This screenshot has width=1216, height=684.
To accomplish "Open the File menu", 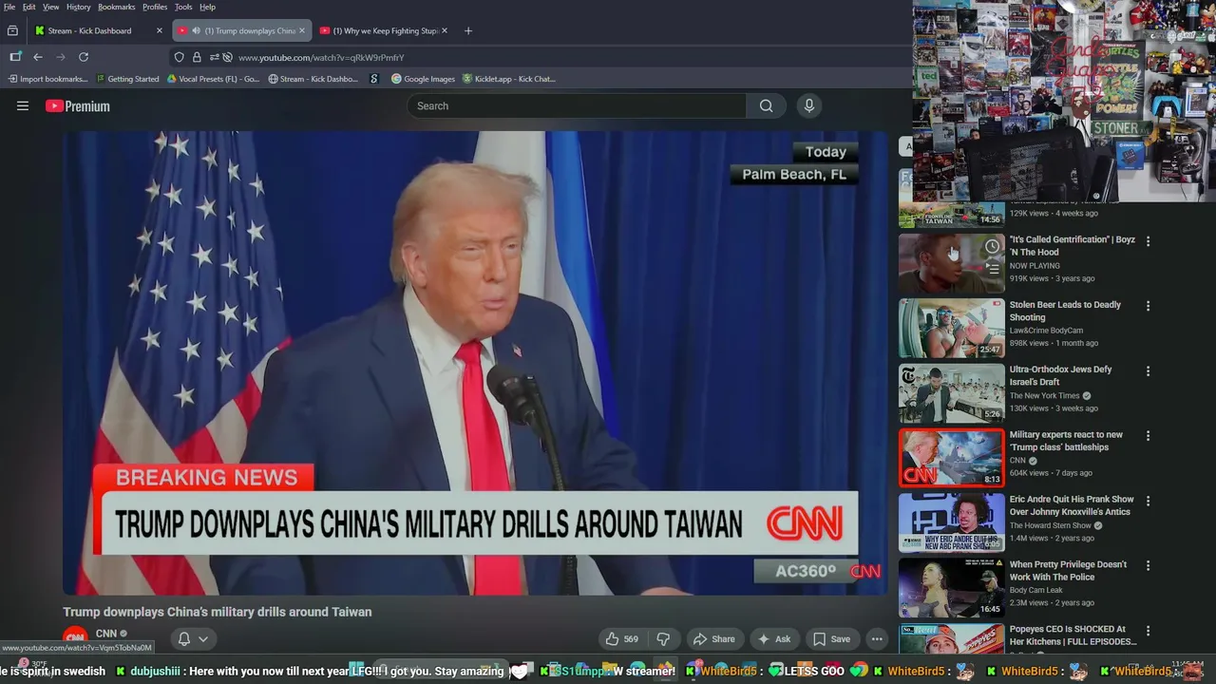I will (x=9, y=7).
